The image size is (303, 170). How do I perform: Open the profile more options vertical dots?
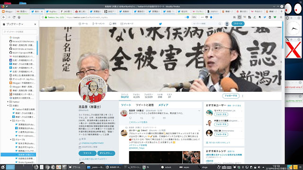[x=242, y=96]
